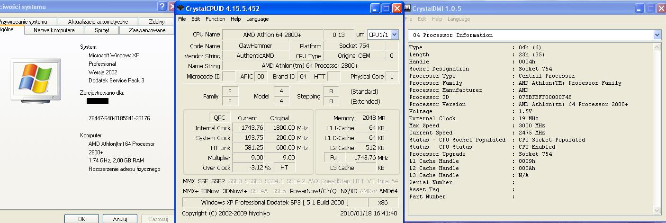Viewport: 666px width, 223px height.
Task: Click the OK button in System Properties
Action: click(81, 219)
